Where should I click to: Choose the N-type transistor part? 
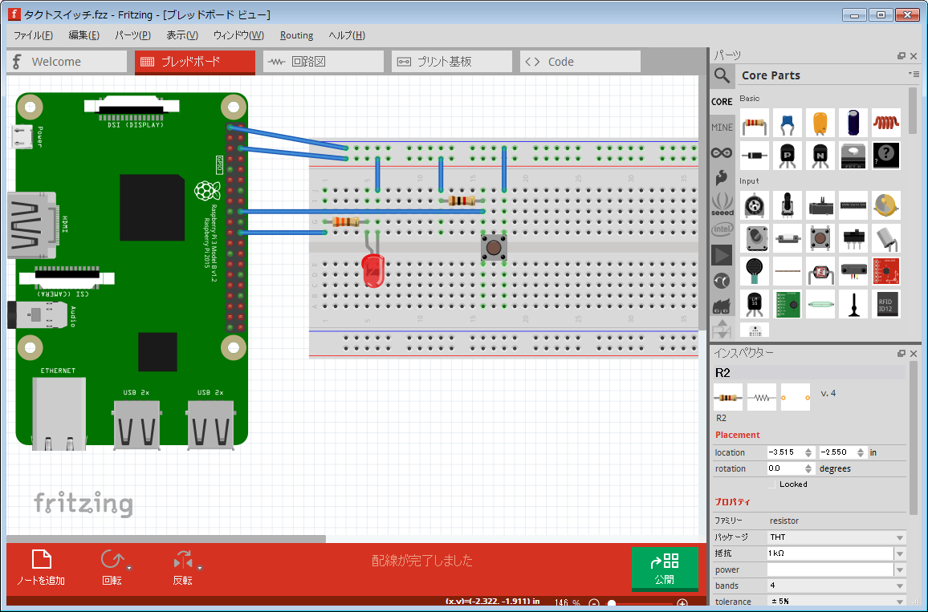click(x=820, y=156)
